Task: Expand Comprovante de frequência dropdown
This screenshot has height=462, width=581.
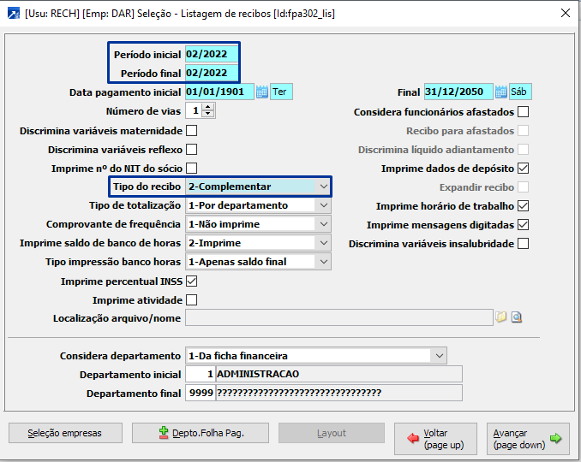Action: 323,224
